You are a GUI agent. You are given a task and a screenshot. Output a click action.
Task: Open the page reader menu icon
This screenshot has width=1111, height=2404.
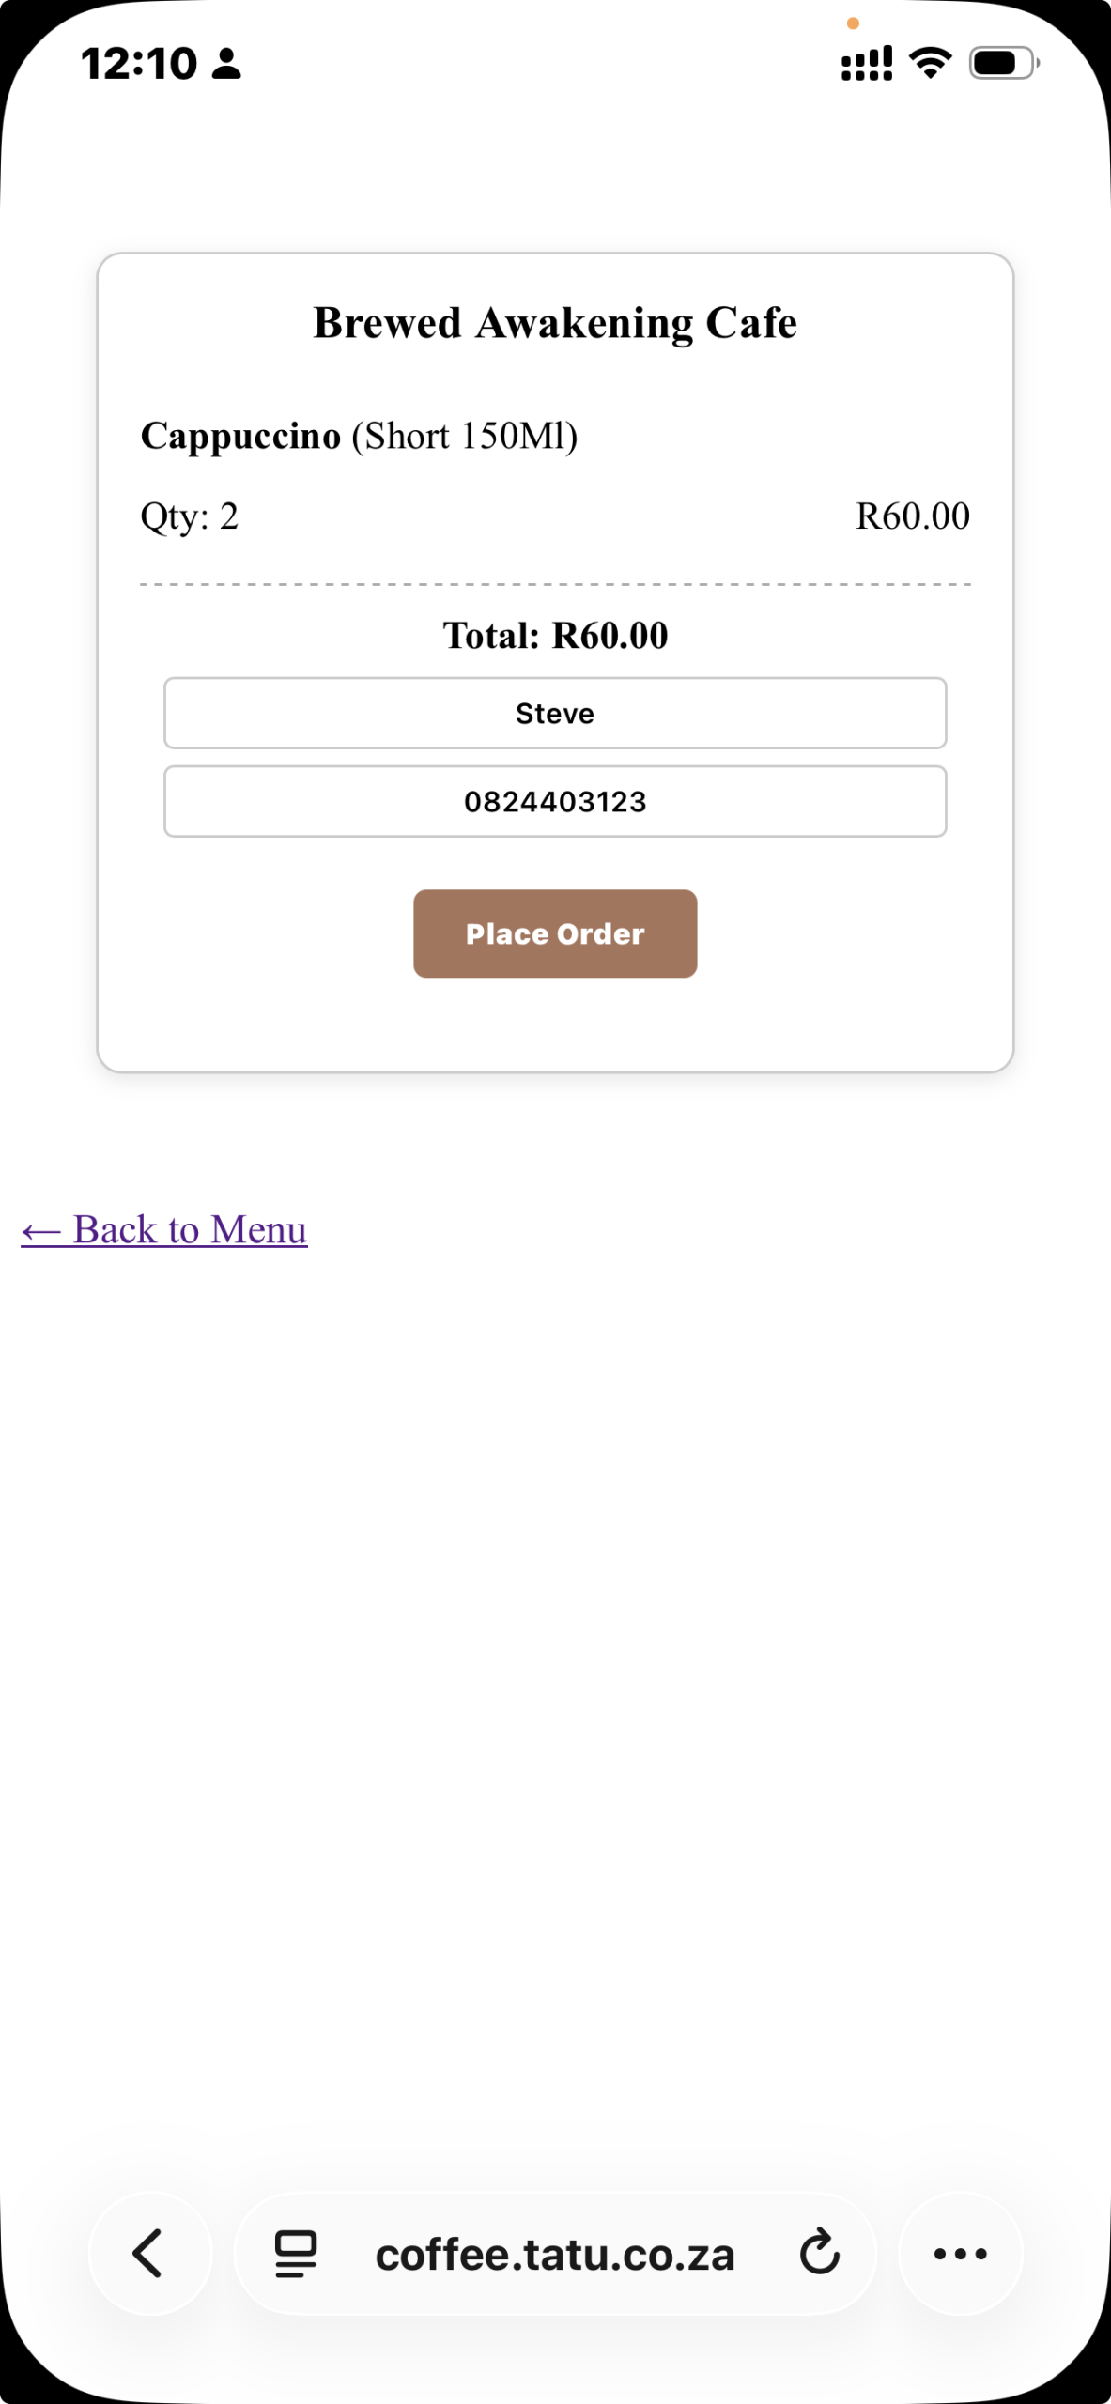[295, 2254]
